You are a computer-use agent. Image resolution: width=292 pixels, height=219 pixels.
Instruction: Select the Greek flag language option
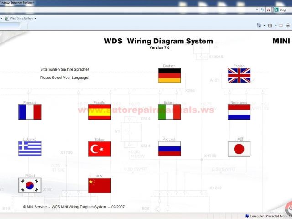[x=30, y=149]
